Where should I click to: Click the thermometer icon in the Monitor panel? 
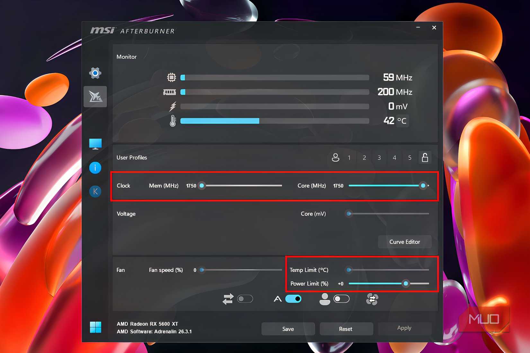(172, 120)
